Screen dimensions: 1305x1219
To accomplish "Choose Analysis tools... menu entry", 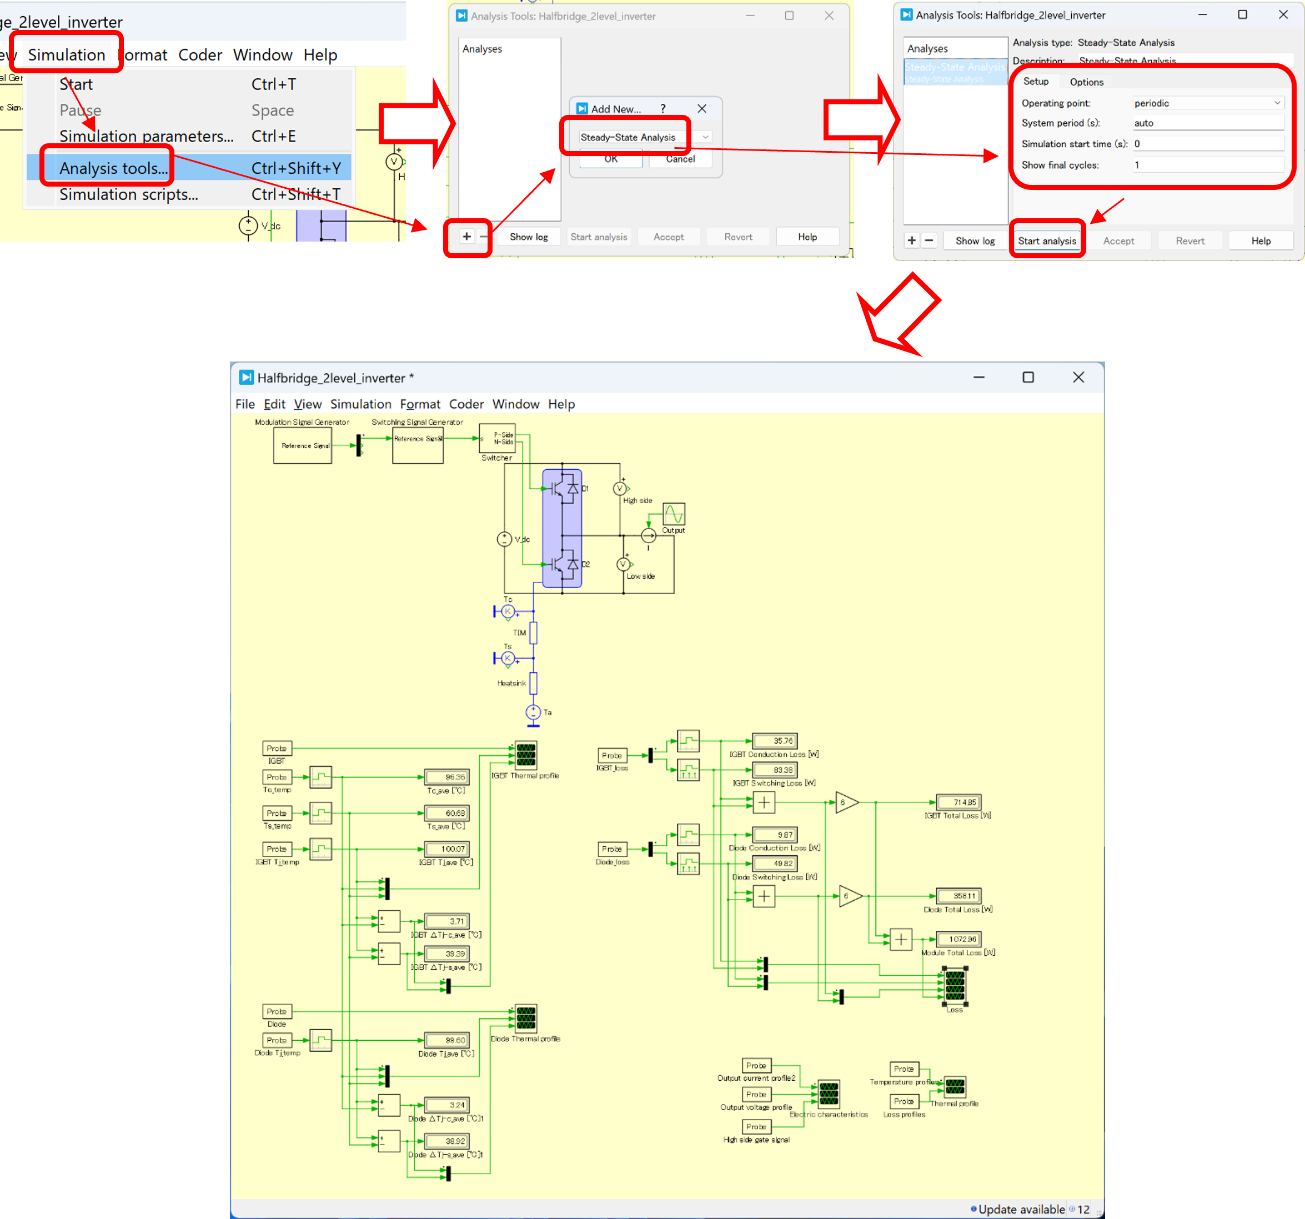I will pyautogui.click(x=114, y=169).
